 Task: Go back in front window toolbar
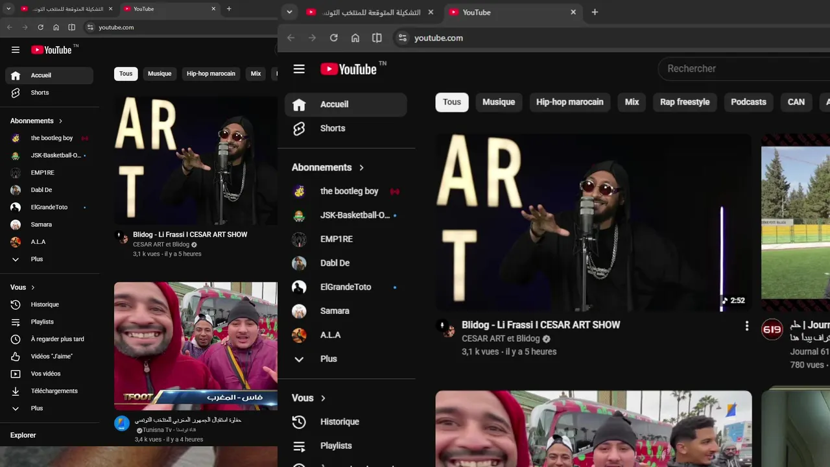tap(290, 38)
